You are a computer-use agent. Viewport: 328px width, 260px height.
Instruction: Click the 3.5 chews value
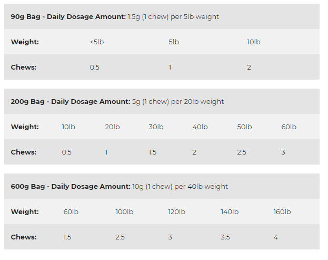click(225, 237)
